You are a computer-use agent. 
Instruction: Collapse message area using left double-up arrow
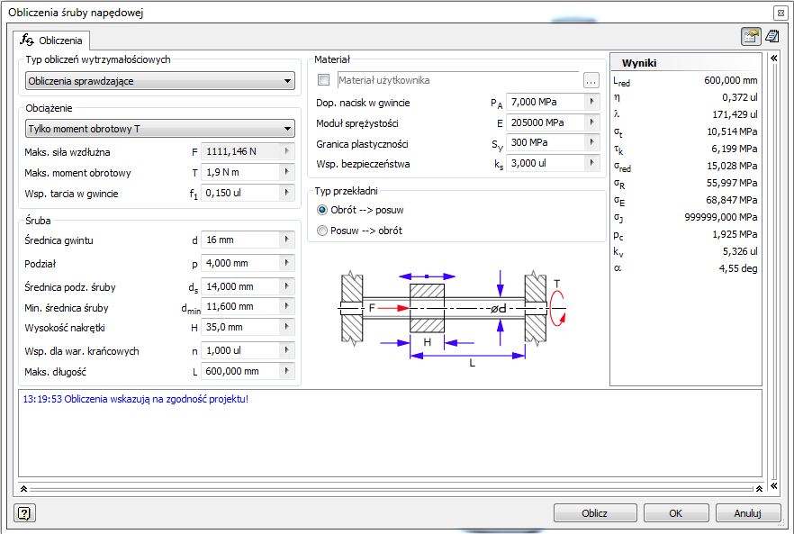[x=23, y=489]
